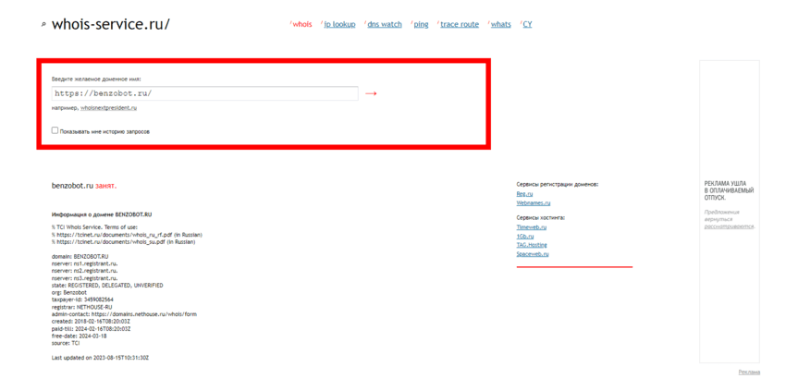This screenshot has width=786, height=391.
Task: Open the Spaceweb.ru hosting link
Action: click(x=532, y=254)
